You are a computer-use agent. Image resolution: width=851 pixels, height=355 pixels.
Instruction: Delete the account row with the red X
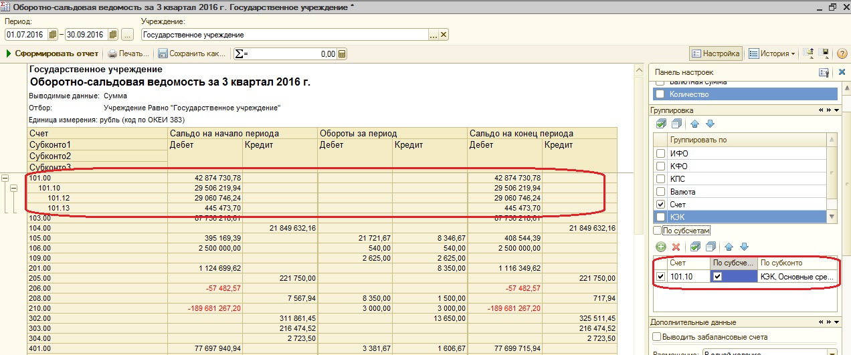pyautogui.click(x=676, y=247)
